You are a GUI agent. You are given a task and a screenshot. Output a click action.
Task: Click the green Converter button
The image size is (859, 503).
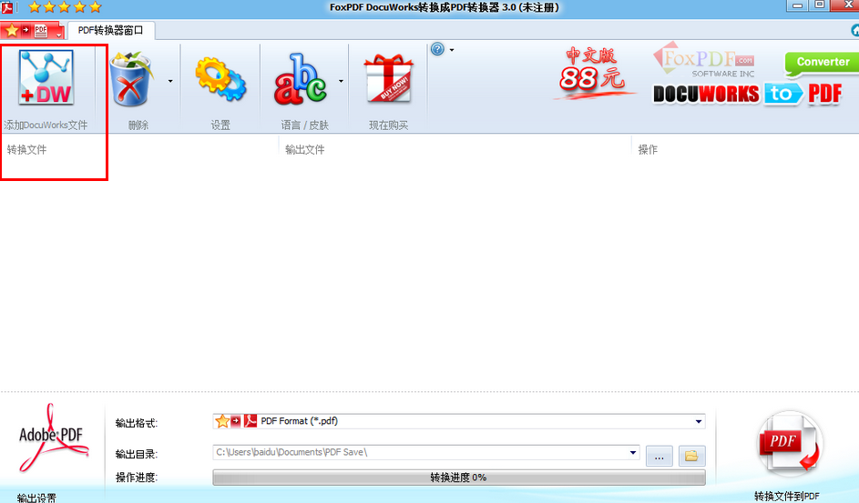[822, 63]
